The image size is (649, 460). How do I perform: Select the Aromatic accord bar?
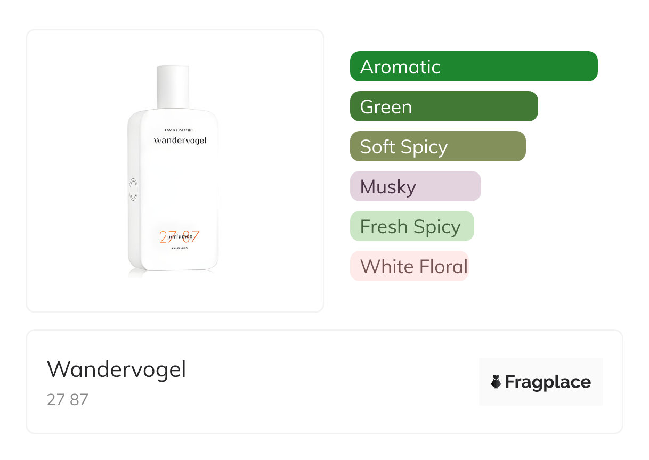[x=474, y=67]
